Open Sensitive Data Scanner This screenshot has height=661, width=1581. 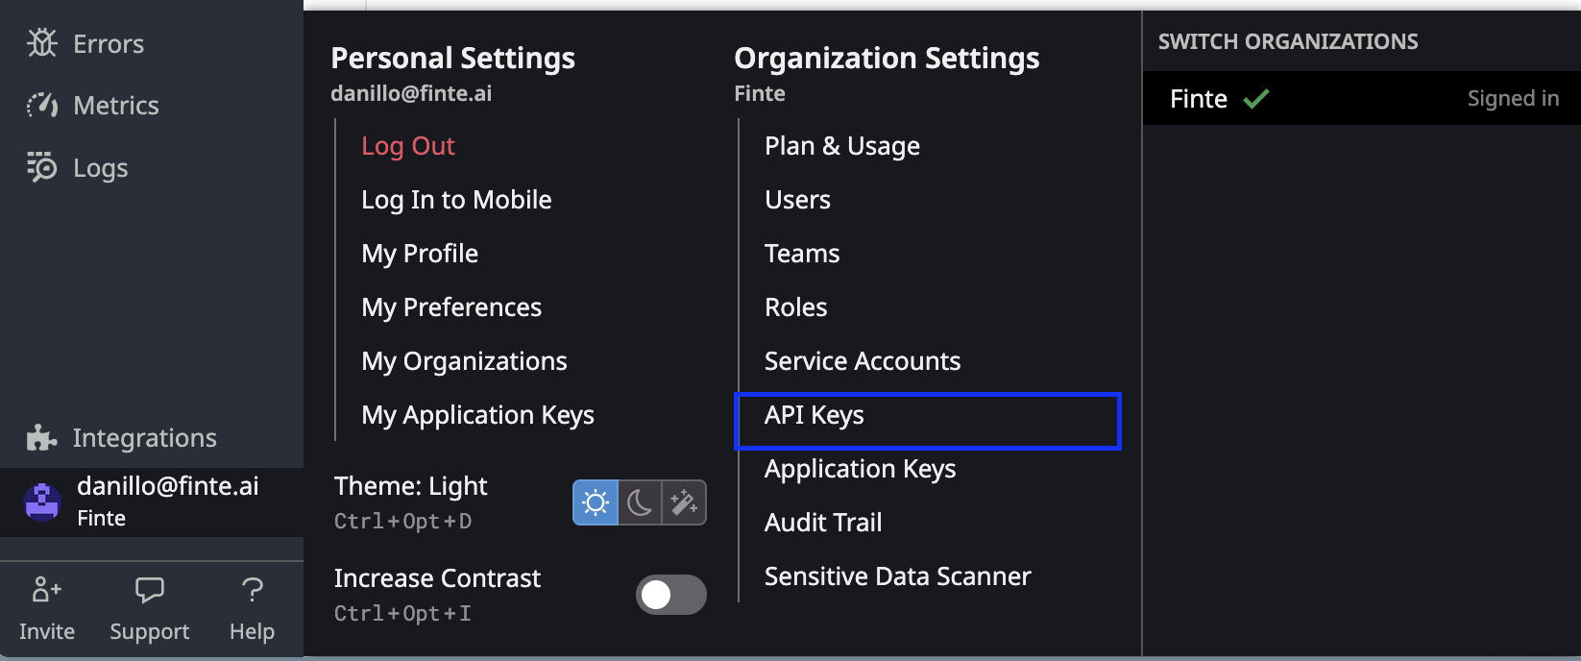click(x=897, y=576)
